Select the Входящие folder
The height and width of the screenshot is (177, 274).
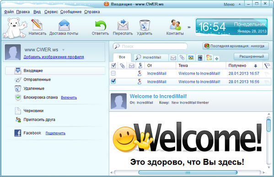(x=55, y=71)
